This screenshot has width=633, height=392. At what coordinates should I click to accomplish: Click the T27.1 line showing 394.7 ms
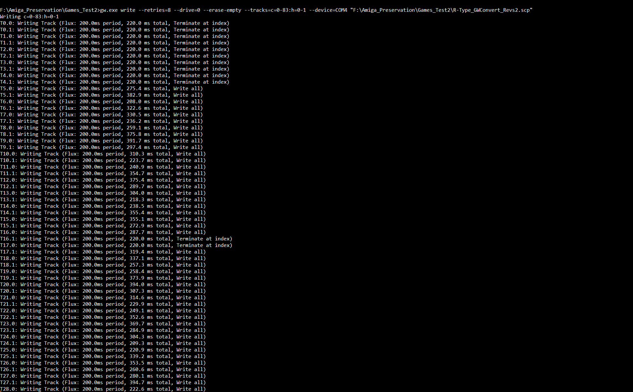(x=103, y=383)
